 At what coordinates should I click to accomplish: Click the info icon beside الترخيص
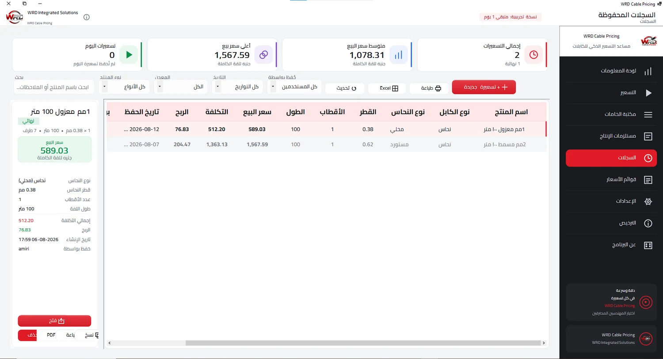click(648, 223)
